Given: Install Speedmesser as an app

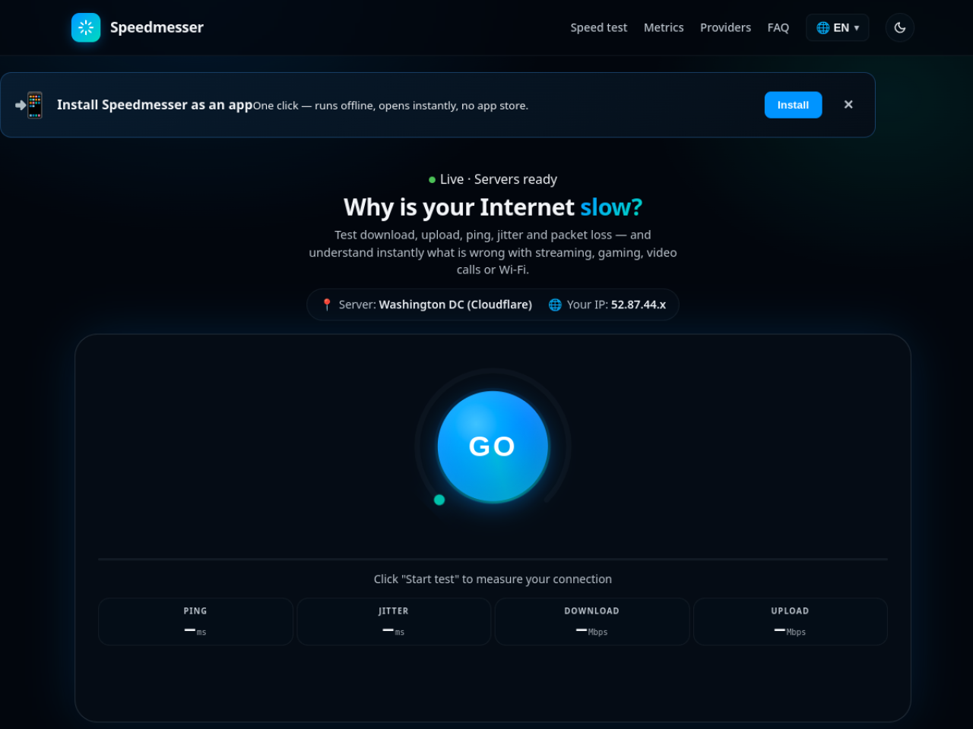Looking at the screenshot, I should [x=793, y=105].
